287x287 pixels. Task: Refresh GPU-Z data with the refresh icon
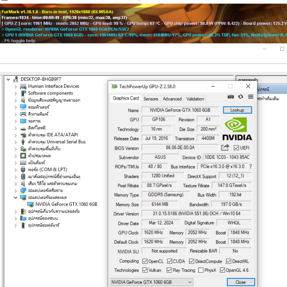click(240, 97)
